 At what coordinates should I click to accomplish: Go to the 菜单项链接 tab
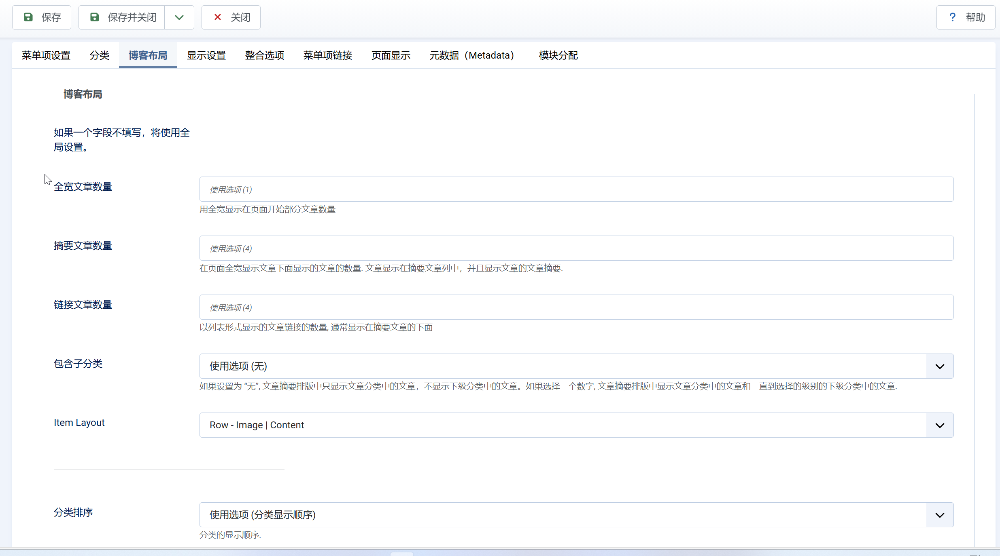(x=328, y=55)
